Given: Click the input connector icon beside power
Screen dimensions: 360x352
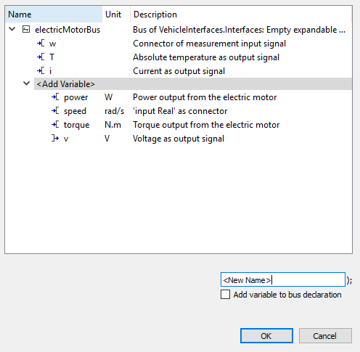Looking at the screenshot, I should tap(55, 97).
